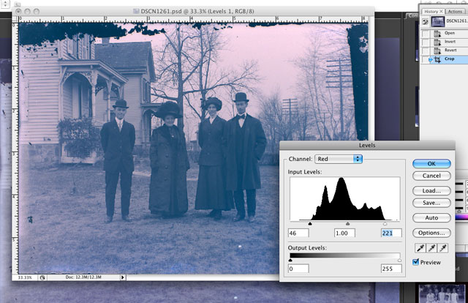Click the history brush source icon
Image resolution: width=468 pixels, height=303 pixels.
[x=426, y=20]
